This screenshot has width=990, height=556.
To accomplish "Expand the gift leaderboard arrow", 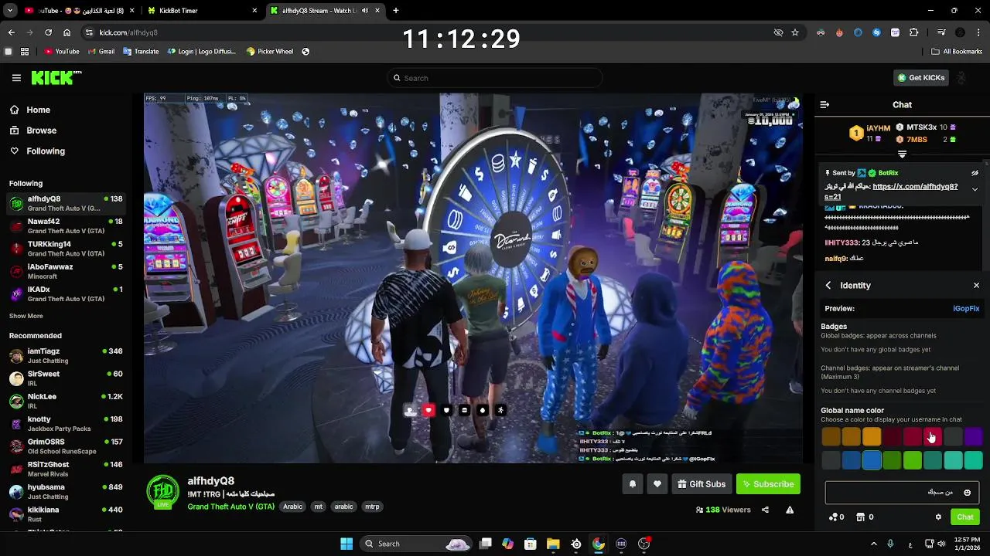I will coord(902,154).
